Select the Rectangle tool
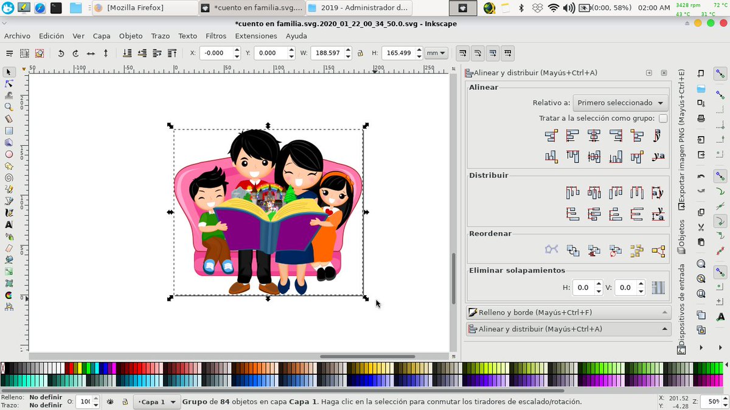This screenshot has width=730, height=410. (9, 131)
